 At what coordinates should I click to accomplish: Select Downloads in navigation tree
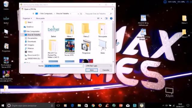click(x=31, y=41)
